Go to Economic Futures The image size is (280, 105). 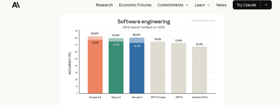coord(135,5)
